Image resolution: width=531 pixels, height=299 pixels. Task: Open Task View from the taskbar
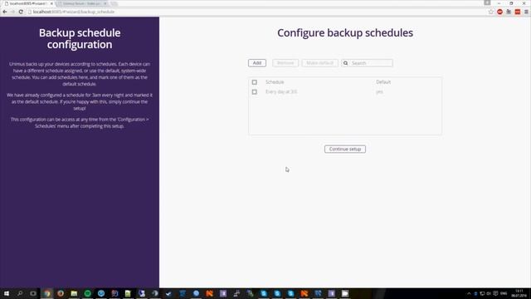click(x=33, y=293)
